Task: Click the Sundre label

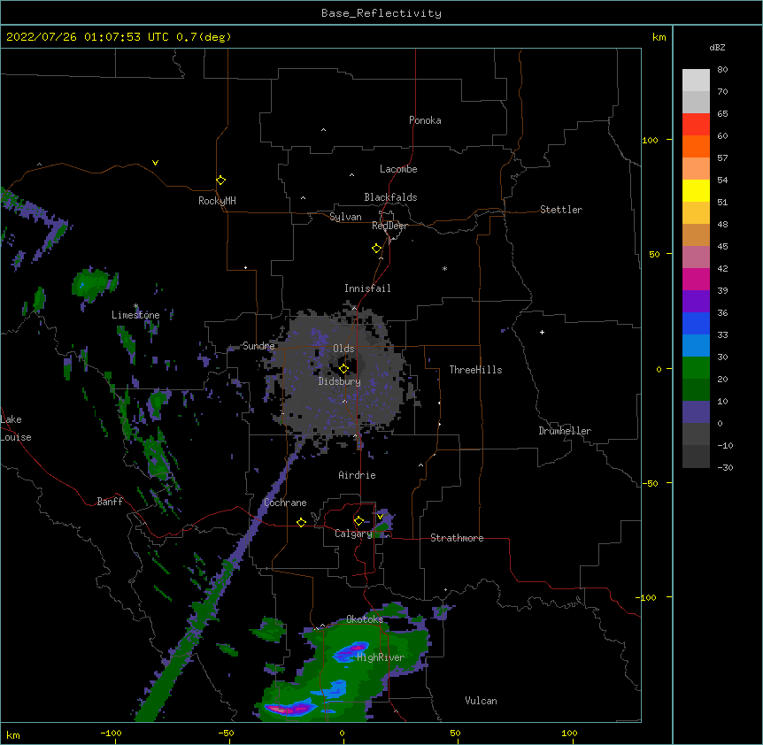Action: tap(258, 346)
